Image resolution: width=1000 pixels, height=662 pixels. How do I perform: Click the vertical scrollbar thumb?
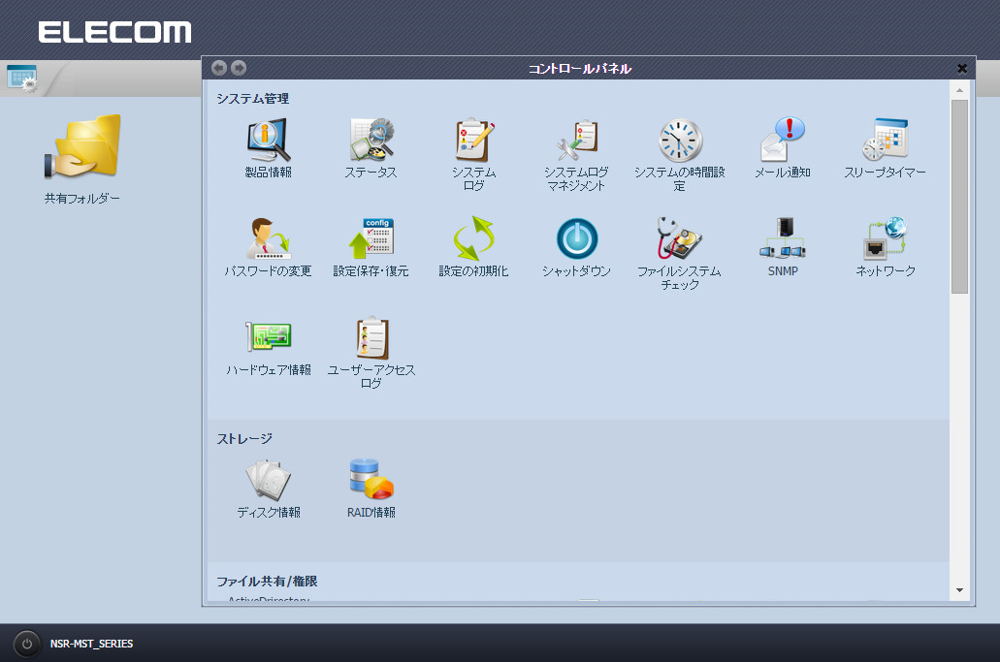(x=959, y=196)
